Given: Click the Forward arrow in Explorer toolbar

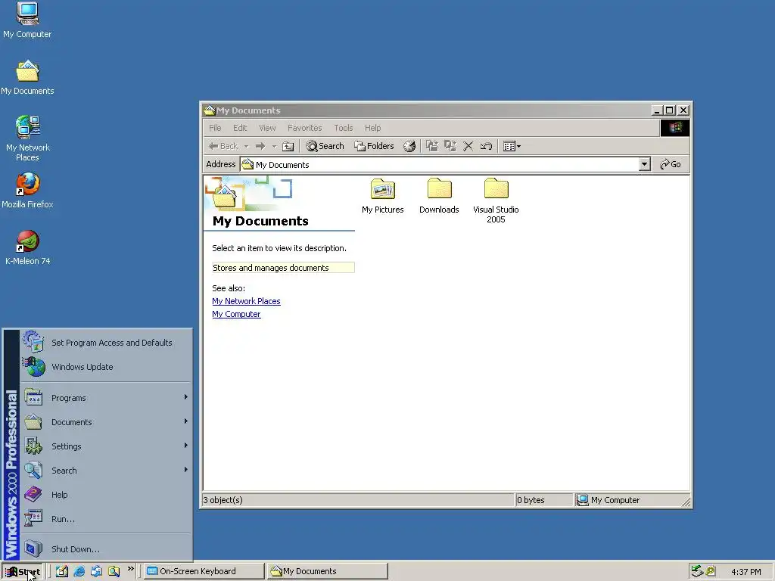Looking at the screenshot, I should coord(260,146).
